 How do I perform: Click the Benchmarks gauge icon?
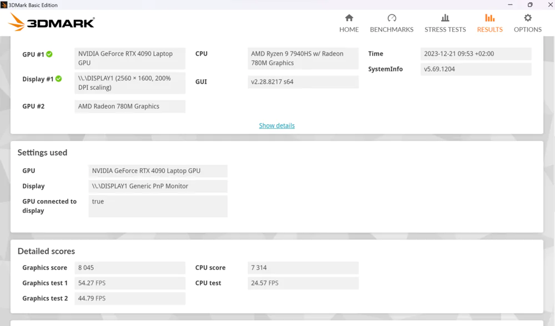tap(391, 18)
